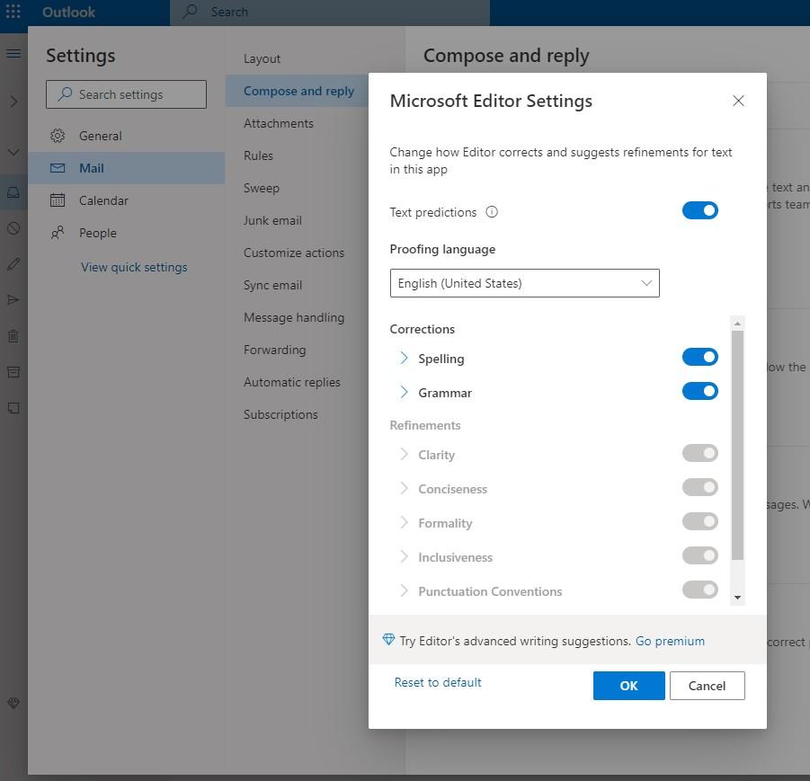Disable the Spelling corrections toggle
The image size is (810, 781).
tap(700, 357)
